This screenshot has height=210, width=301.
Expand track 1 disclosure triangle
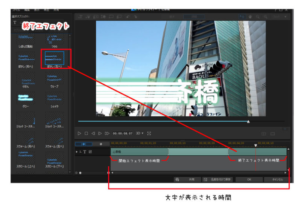[77, 152]
